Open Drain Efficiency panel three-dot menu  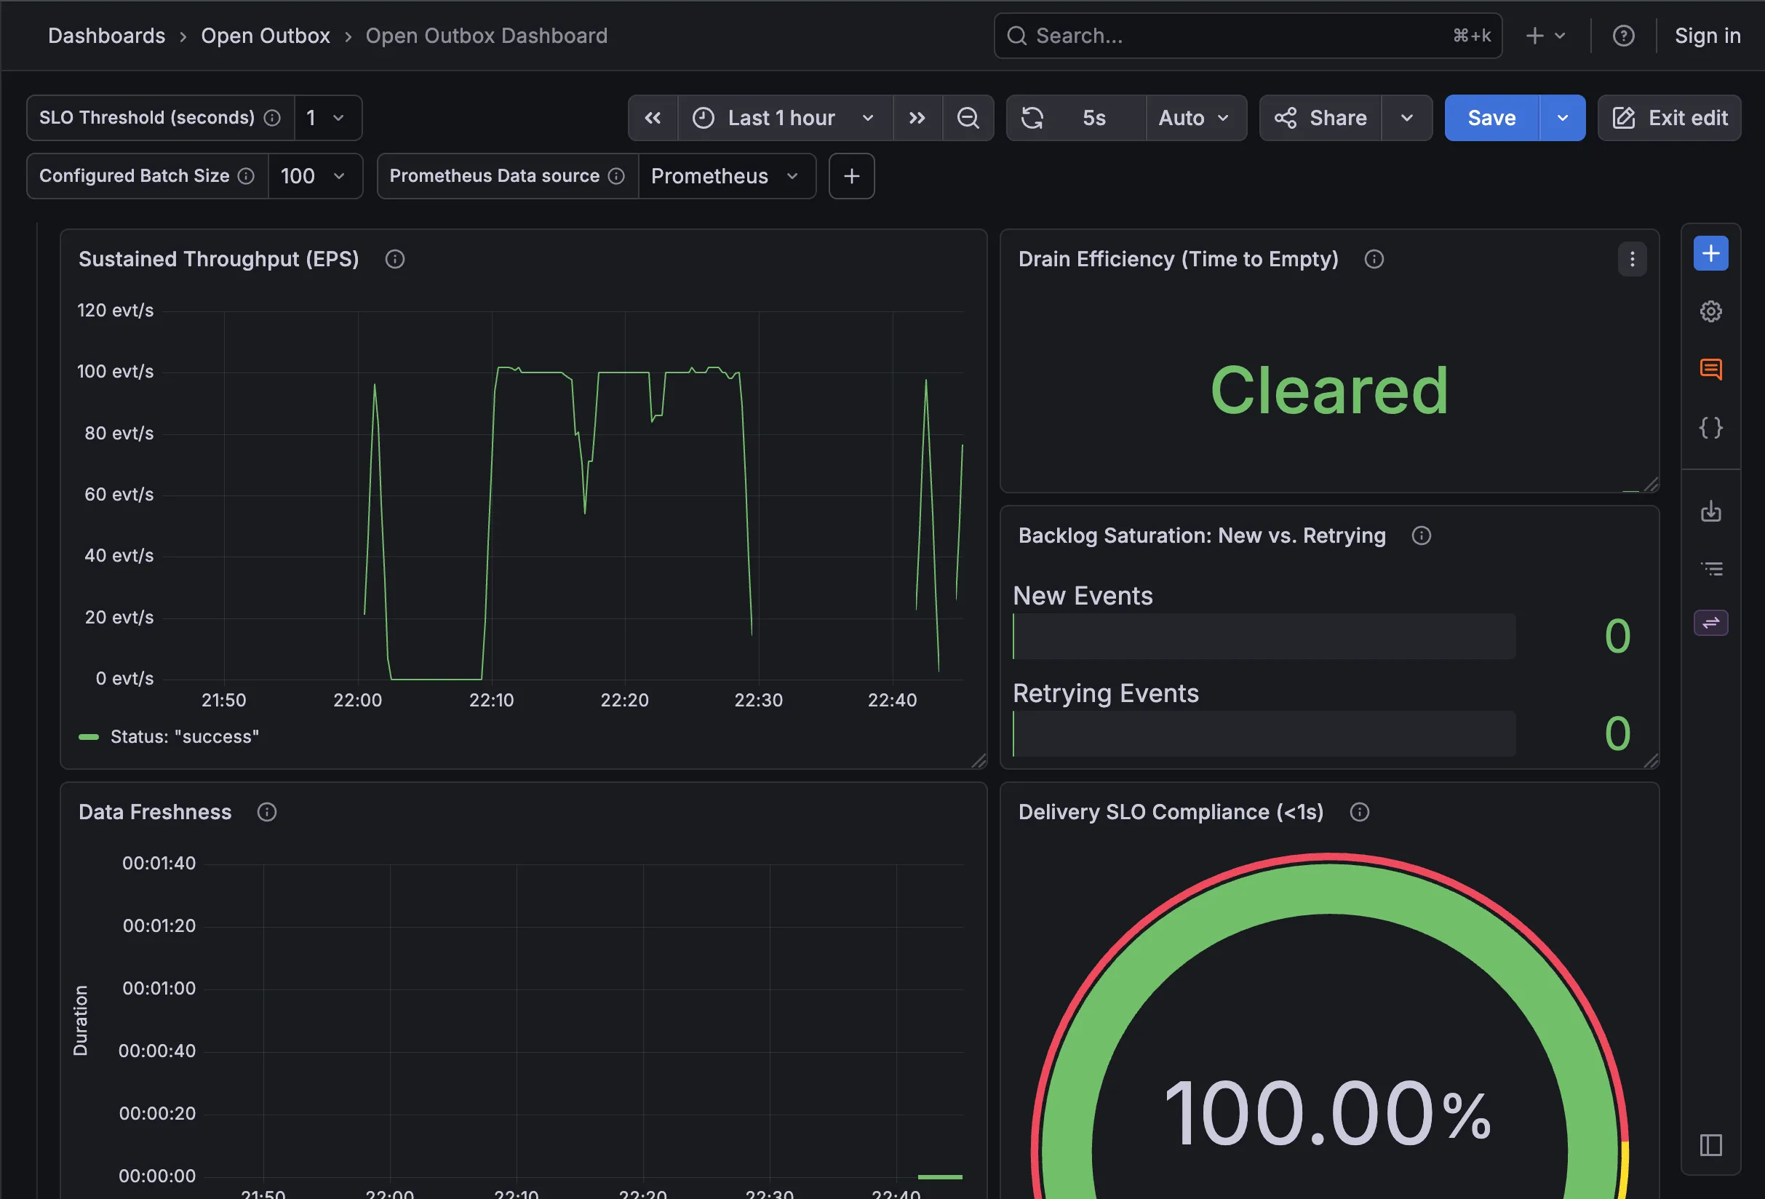[1632, 260]
